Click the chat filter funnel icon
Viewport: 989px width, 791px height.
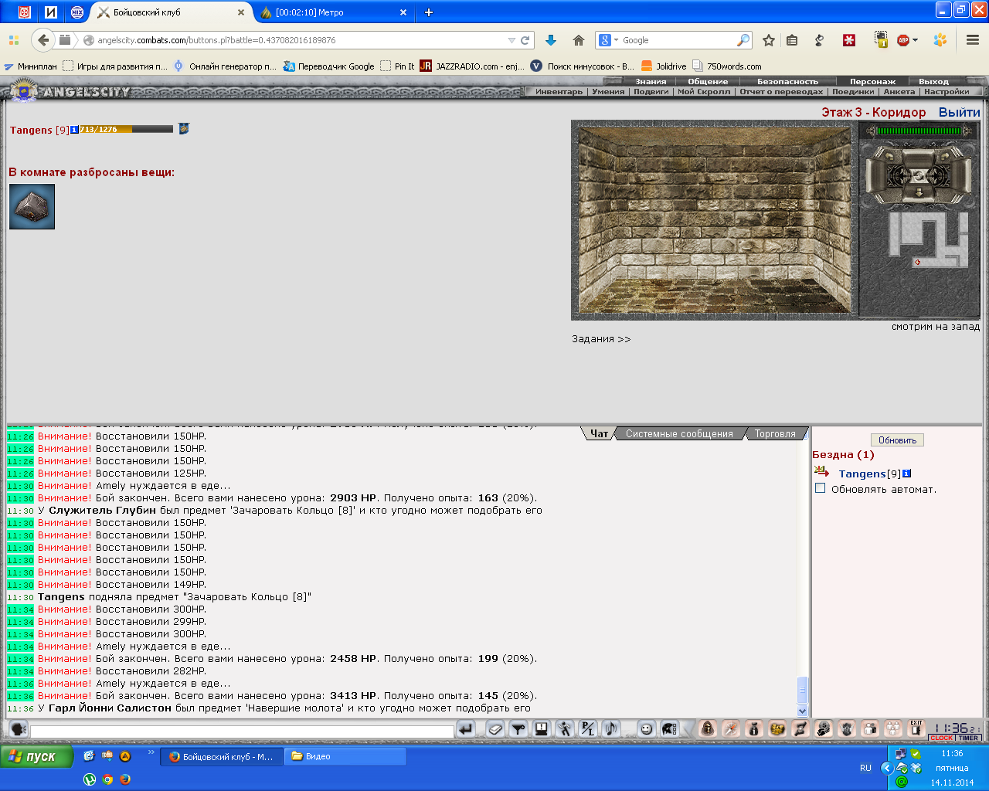pyautogui.click(x=518, y=728)
